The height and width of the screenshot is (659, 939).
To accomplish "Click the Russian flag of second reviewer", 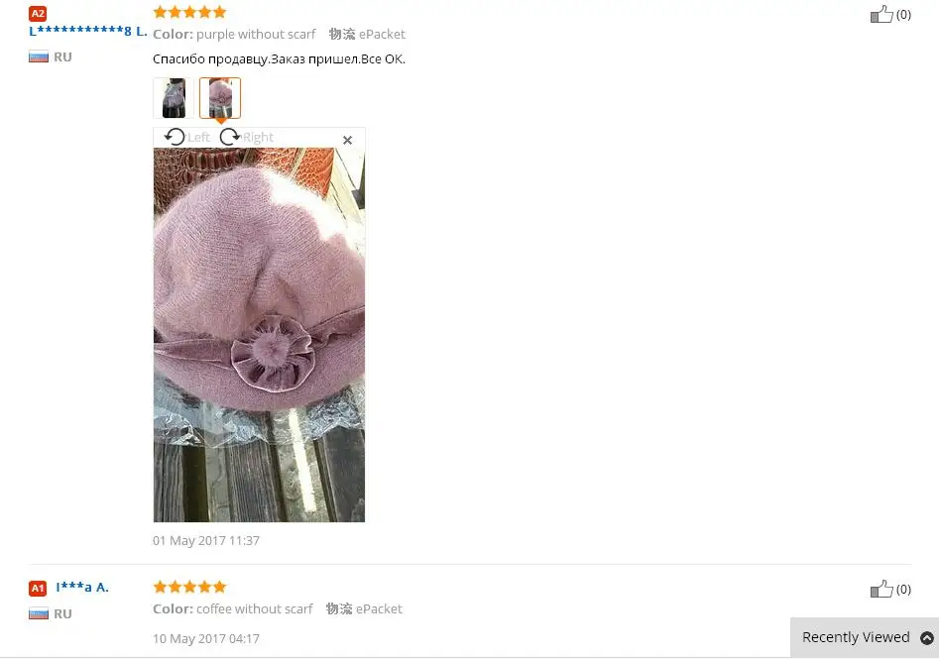I will pos(39,614).
